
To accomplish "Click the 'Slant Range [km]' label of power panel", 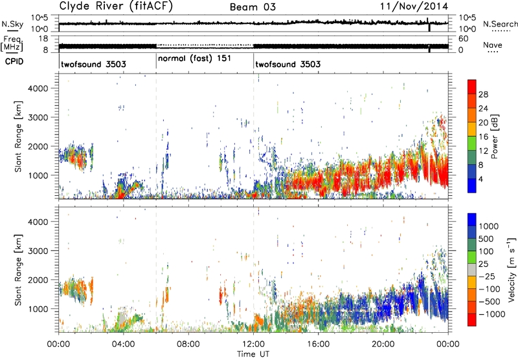I will tap(18, 136).
